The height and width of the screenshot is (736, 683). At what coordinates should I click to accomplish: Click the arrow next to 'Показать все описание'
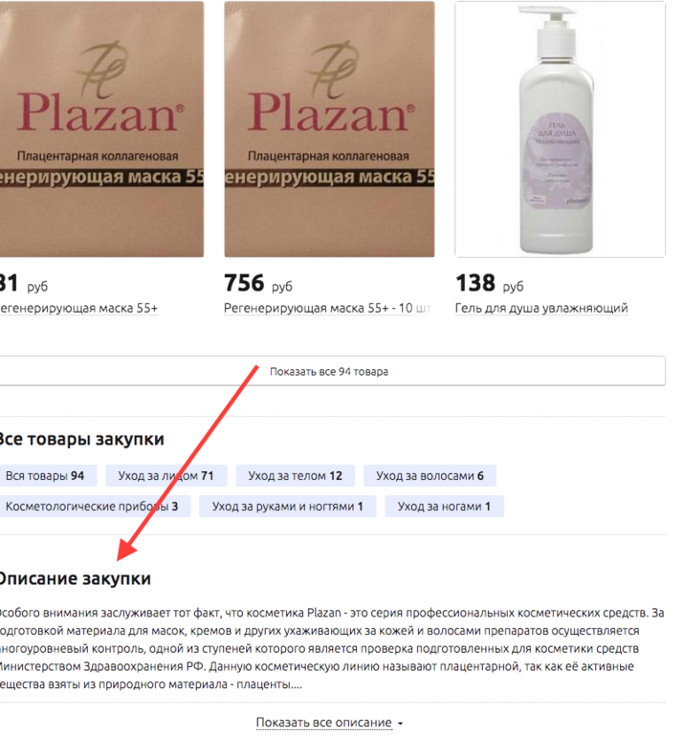click(x=400, y=724)
